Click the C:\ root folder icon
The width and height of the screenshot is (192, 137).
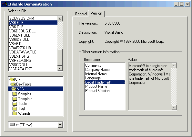tap(12, 79)
